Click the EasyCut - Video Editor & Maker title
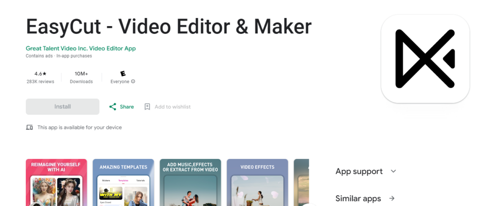Viewport: 488px width, 206px height. pyautogui.click(x=169, y=27)
